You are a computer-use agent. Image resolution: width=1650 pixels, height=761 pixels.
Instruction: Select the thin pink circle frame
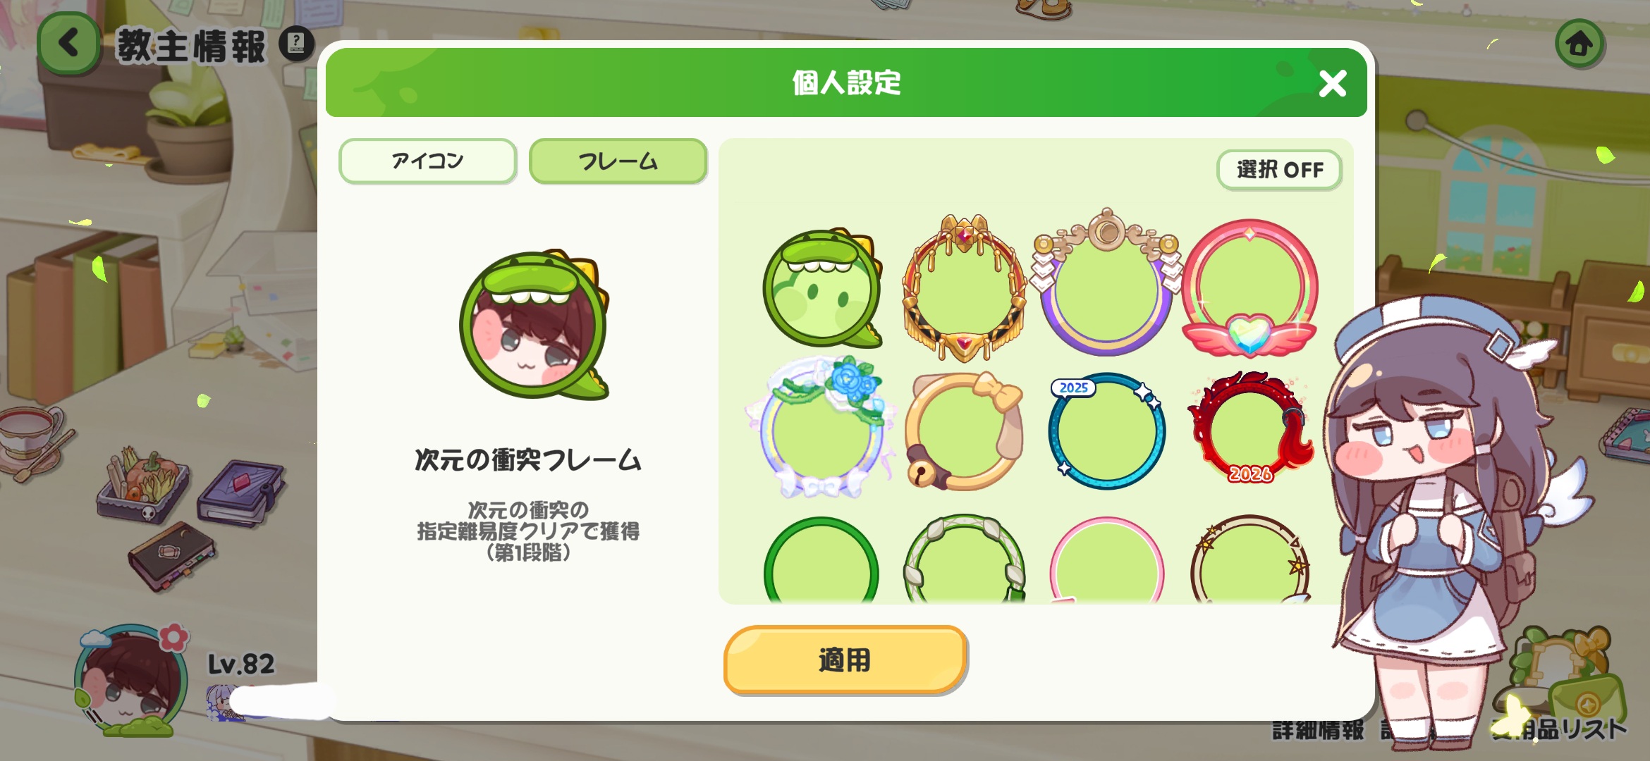point(1106,562)
